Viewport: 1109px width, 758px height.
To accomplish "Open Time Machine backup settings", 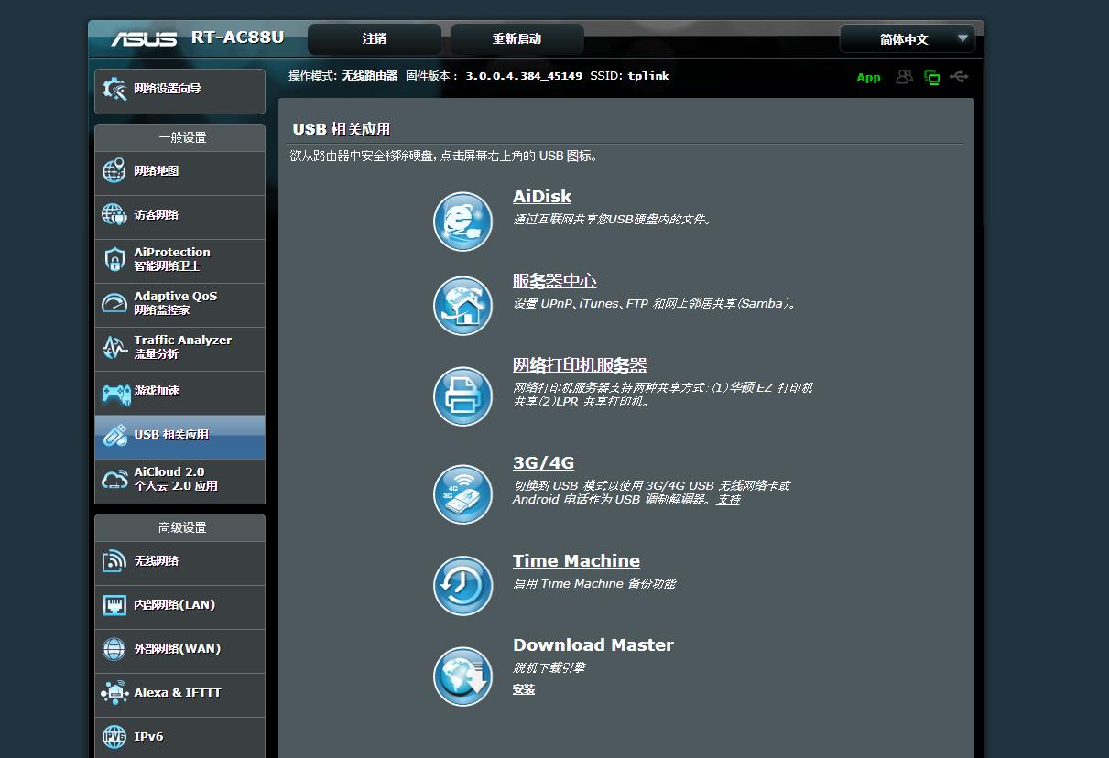I will click(576, 560).
